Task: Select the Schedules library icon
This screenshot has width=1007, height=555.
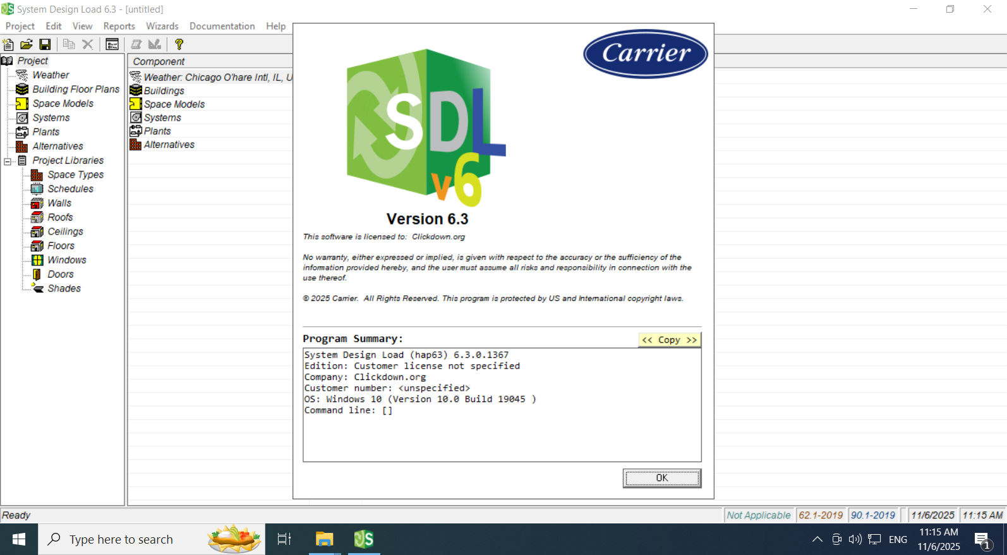Action: (37, 189)
